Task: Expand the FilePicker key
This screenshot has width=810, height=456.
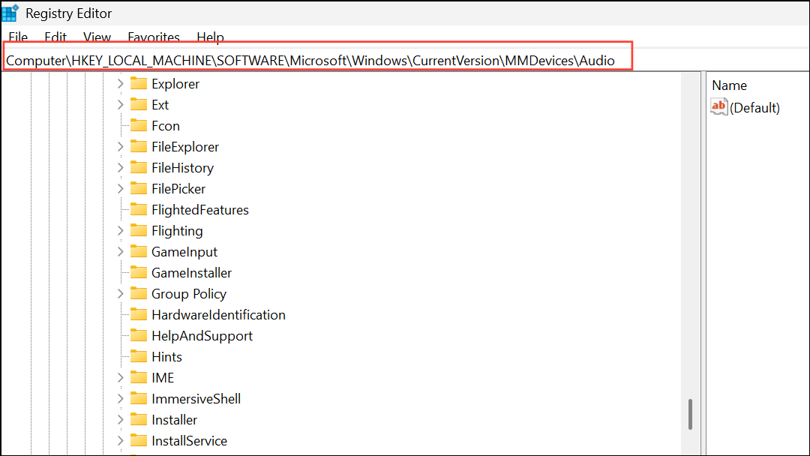Action: (120, 188)
